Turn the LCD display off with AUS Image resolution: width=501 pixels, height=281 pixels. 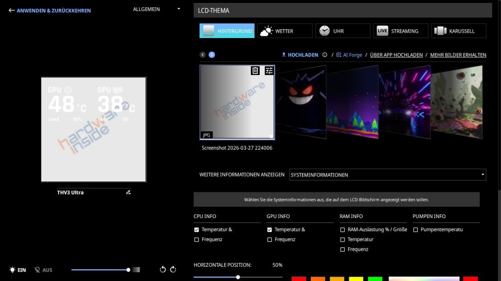(x=43, y=270)
